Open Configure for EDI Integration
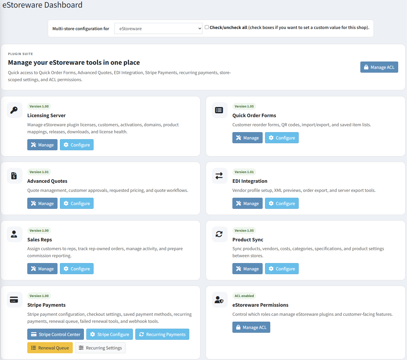Image resolution: width=407 pixels, height=360 pixels. coord(282,203)
